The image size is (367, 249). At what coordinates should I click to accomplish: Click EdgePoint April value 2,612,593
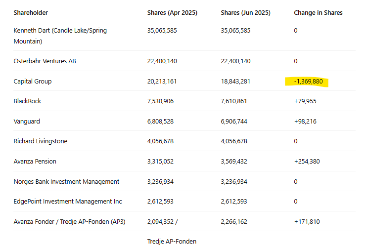[160, 202]
